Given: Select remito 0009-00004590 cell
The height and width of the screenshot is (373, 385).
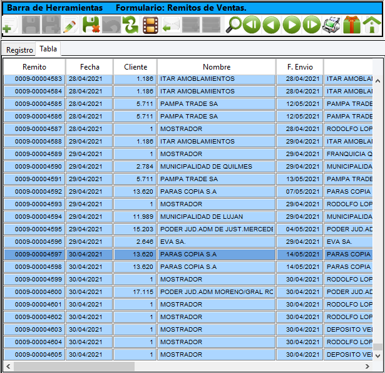Looking at the screenshot, I should click(34, 167).
